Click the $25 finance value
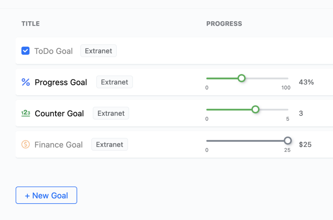333x220 pixels. [305, 144]
